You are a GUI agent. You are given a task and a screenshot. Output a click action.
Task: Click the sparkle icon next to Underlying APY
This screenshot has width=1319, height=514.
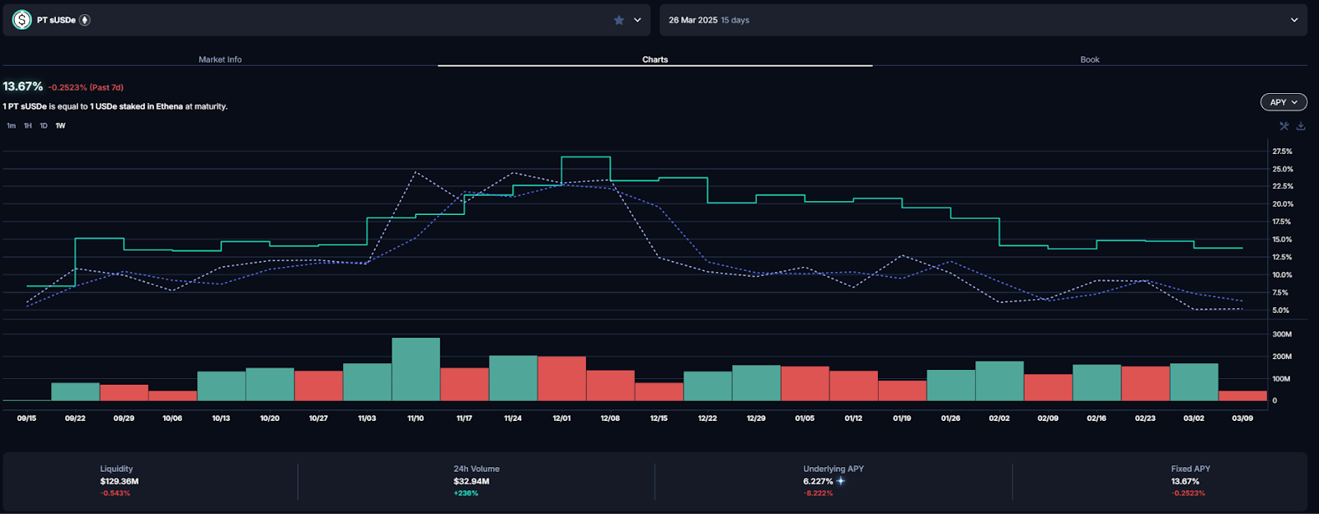coord(841,481)
